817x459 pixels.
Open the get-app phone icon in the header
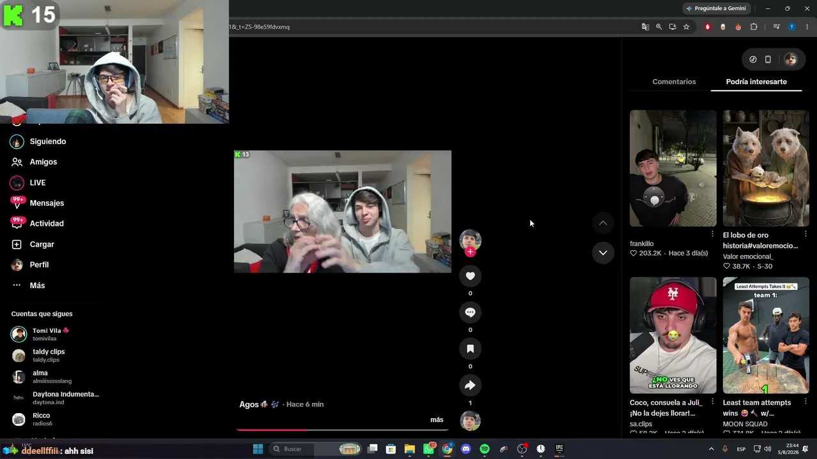[768, 59]
